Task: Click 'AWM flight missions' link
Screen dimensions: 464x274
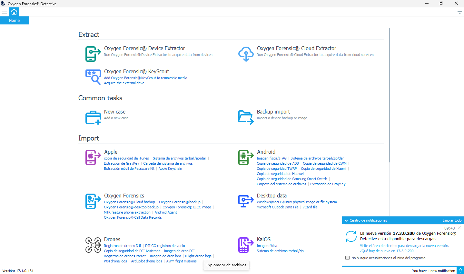Action: [181, 261]
